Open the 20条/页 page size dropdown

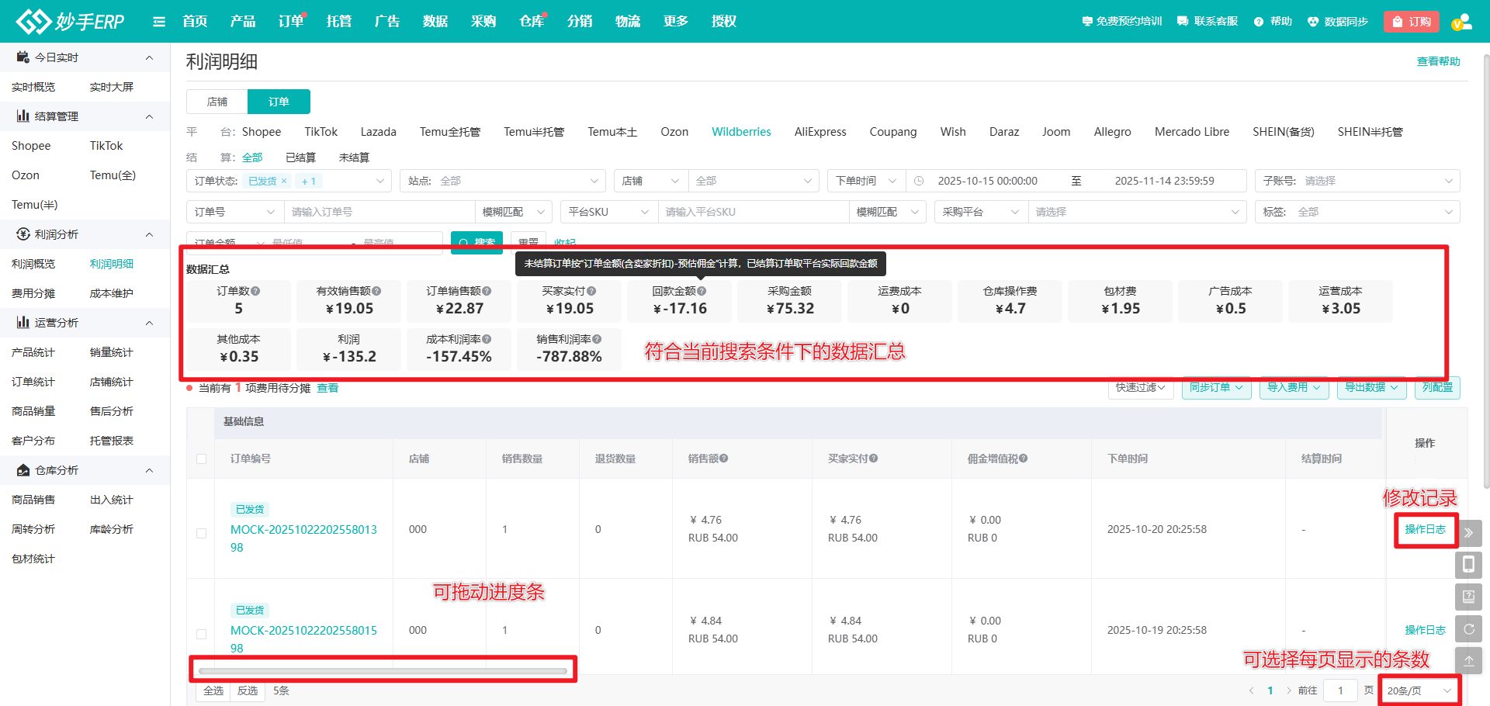click(1419, 690)
